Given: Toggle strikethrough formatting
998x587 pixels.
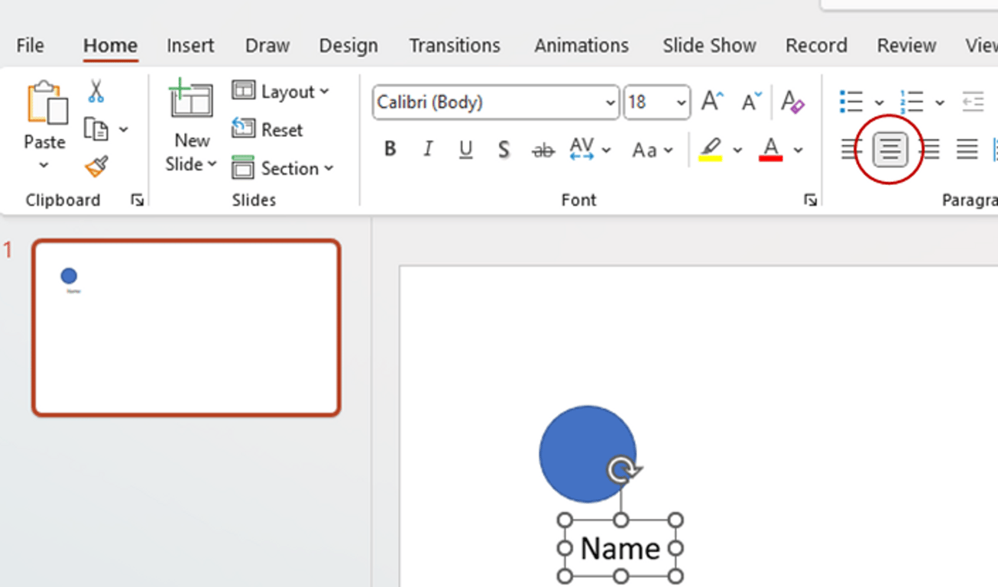Looking at the screenshot, I should pos(543,150).
